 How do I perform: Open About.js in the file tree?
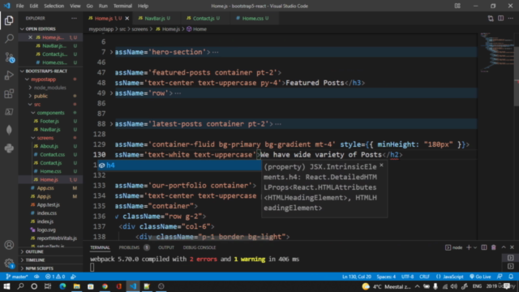(x=49, y=146)
